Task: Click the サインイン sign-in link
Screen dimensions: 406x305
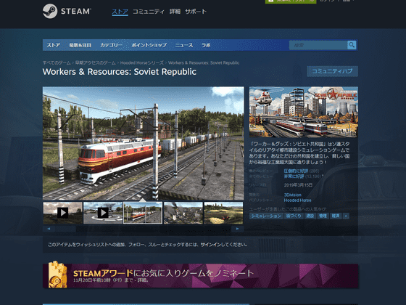Action: point(212,245)
